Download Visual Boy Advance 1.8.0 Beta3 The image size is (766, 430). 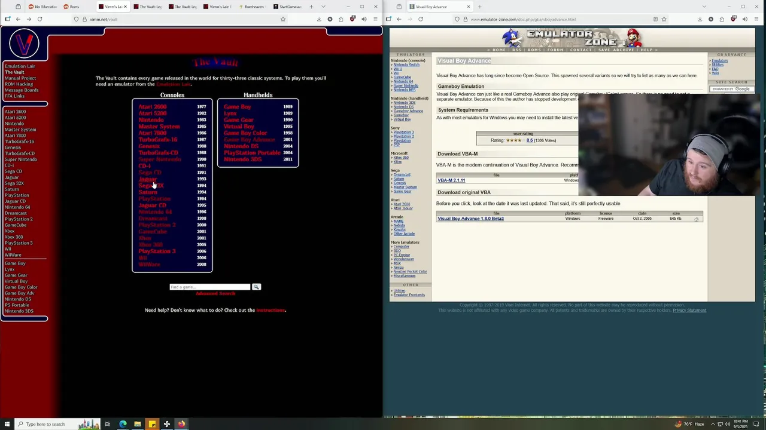[470, 219]
